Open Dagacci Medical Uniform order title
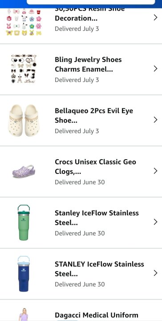Viewport: 162px width, 321px height. (x=97, y=315)
